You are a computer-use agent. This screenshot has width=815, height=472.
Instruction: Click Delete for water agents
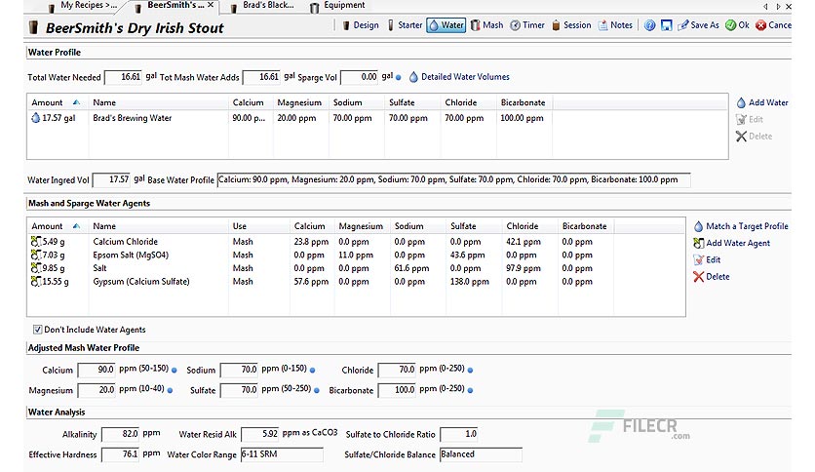click(711, 277)
